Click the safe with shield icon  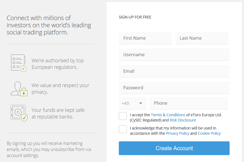click(x=19, y=113)
